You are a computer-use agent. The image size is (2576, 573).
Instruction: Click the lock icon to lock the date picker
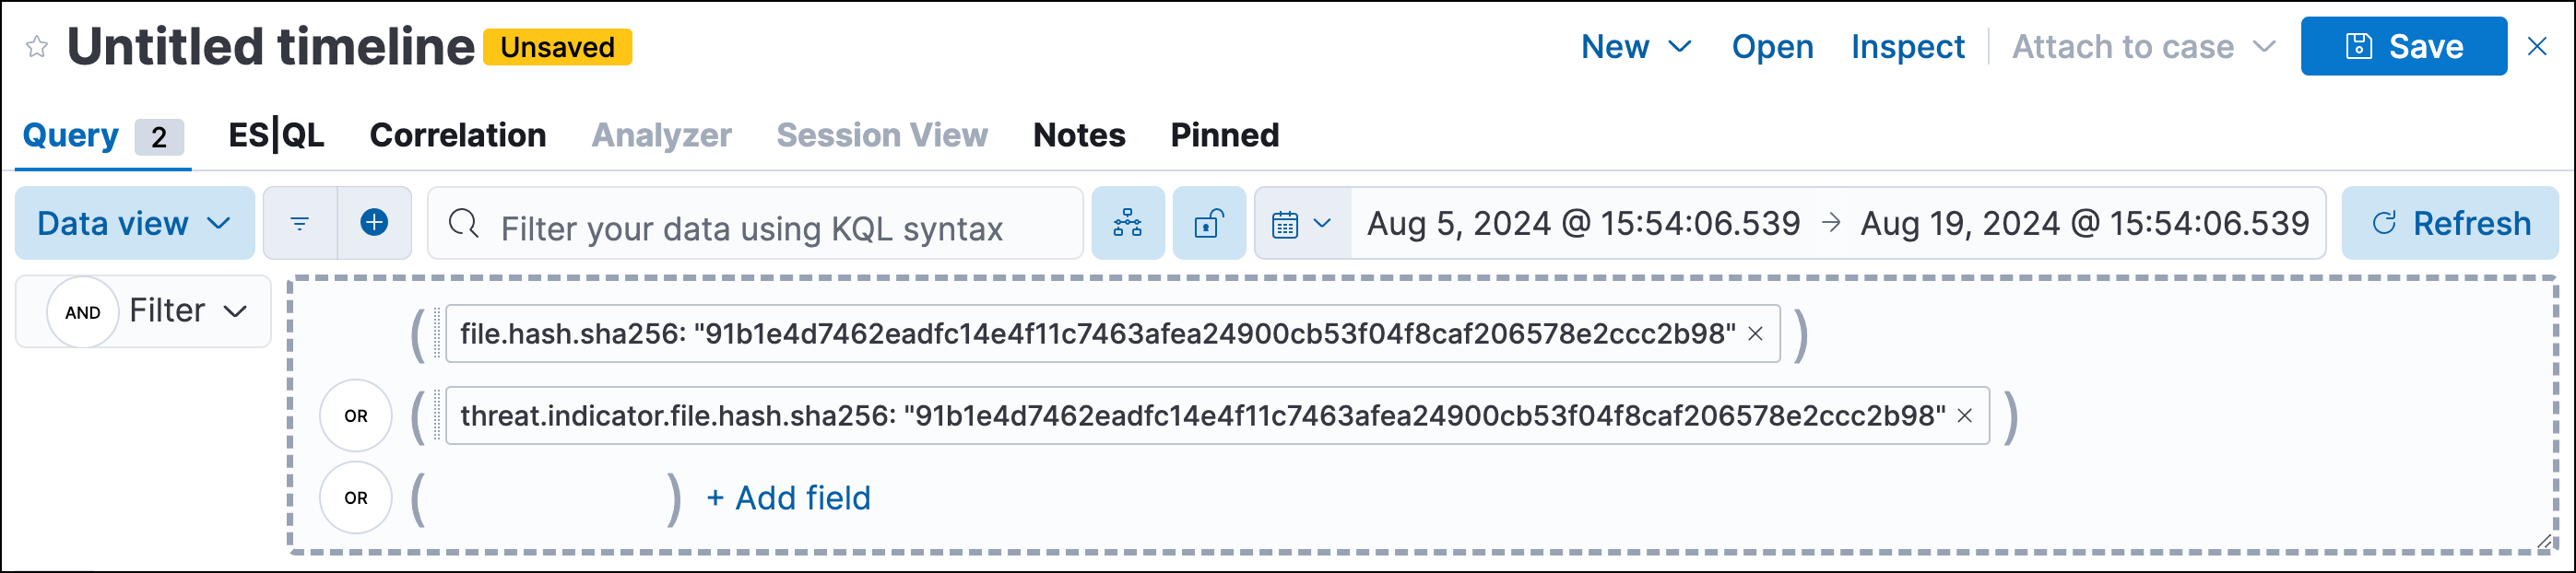(x=1209, y=222)
